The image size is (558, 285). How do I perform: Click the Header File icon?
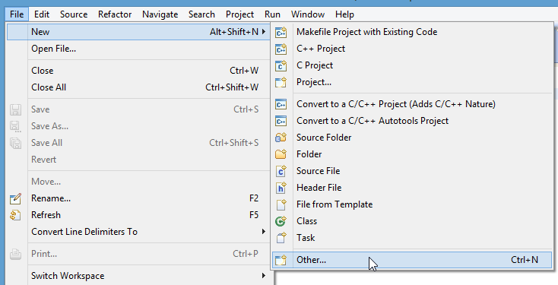point(281,188)
